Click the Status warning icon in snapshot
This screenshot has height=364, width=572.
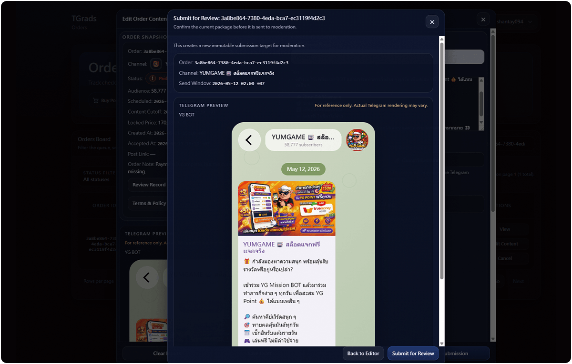coord(153,78)
